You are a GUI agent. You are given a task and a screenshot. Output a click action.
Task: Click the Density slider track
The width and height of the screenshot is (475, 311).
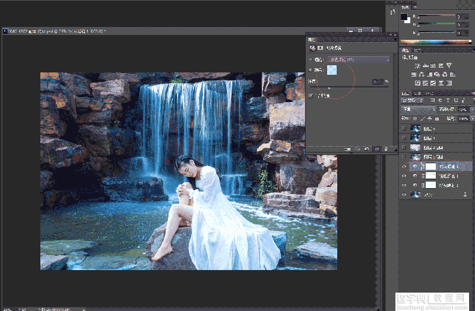click(x=349, y=87)
